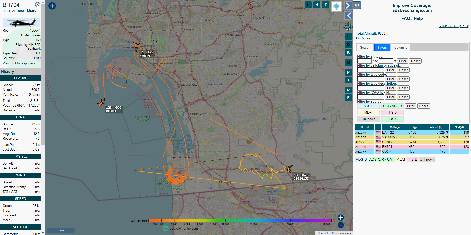Click the maximum altitude input field

tap(386, 61)
